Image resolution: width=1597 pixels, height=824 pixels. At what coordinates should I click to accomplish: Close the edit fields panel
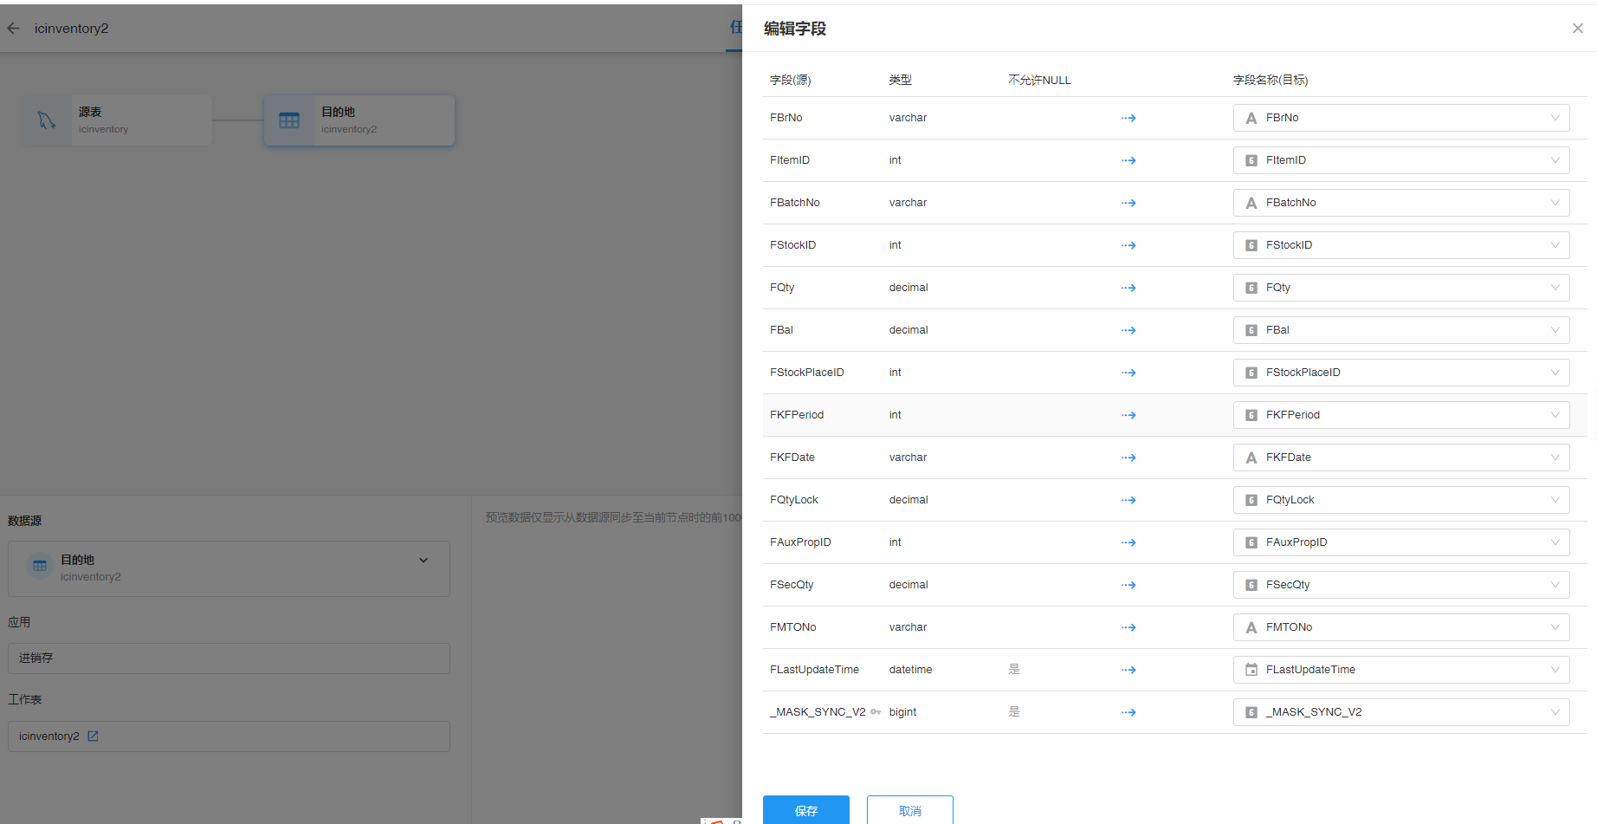tap(1577, 29)
